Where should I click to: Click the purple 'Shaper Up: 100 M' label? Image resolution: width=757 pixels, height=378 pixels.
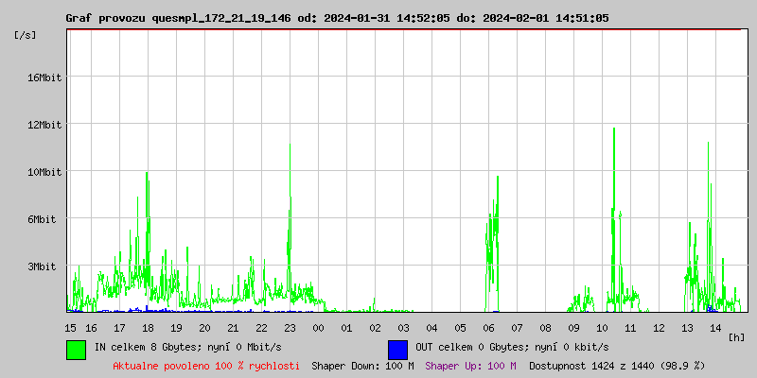(x=470, y=366)
